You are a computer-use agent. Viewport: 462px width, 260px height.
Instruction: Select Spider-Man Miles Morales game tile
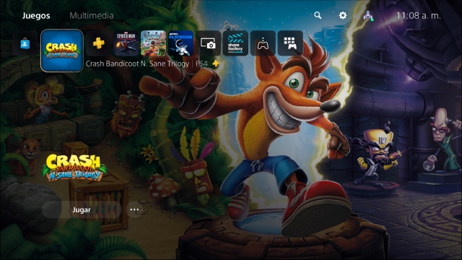coord(126,43)
